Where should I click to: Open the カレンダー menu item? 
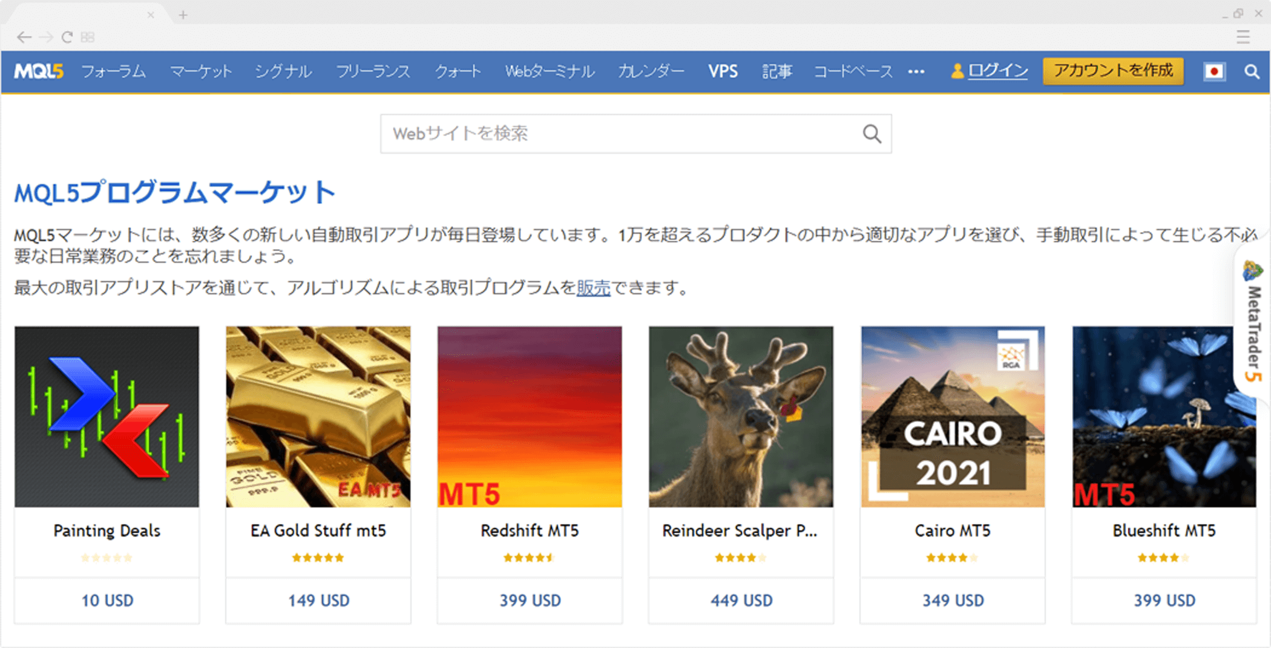(651, 71)
